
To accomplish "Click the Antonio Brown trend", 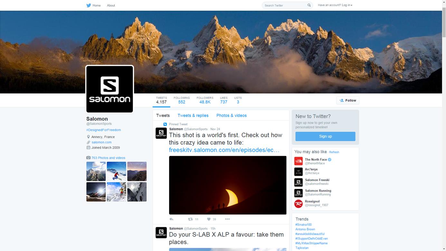I will [x=305, y=229].
